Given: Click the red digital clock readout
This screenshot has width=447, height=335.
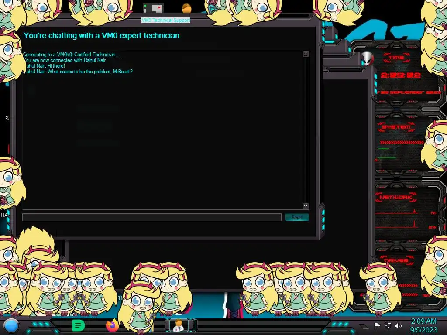Looking at the screenshot, I should pyautogui.click(x=401, y=75).
